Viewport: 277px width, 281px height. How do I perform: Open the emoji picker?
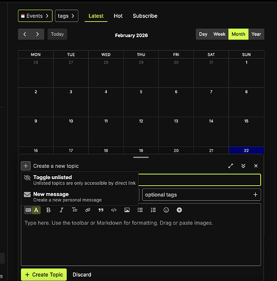coord(166,210)
